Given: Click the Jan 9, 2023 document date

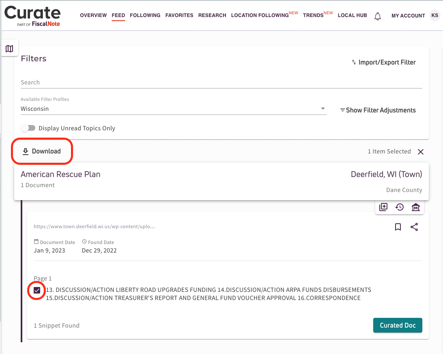Looking at the screenshot, I should point(49,250).
